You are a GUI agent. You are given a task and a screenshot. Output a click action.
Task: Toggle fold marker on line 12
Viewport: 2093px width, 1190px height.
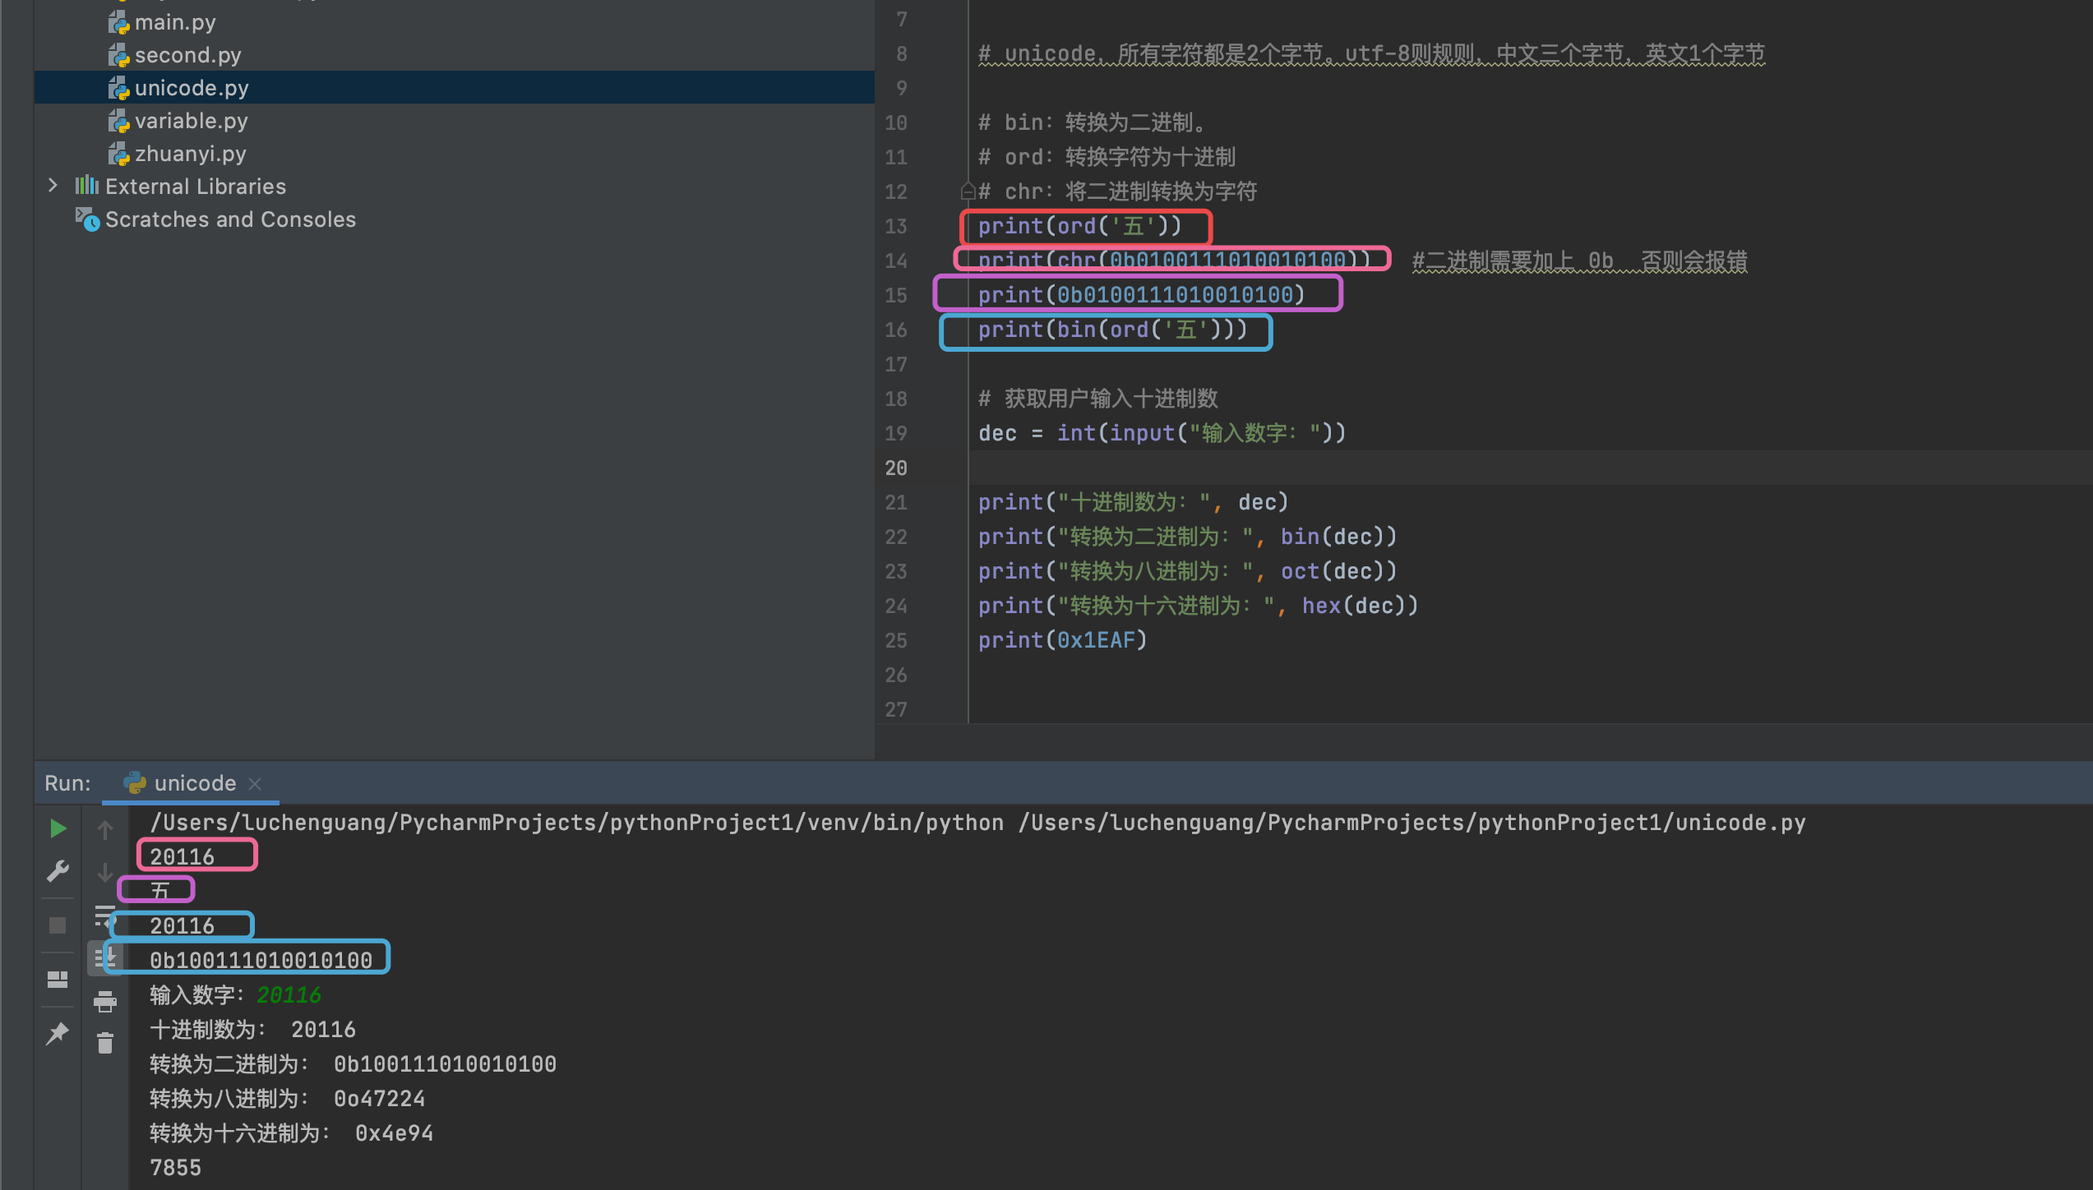968,191
